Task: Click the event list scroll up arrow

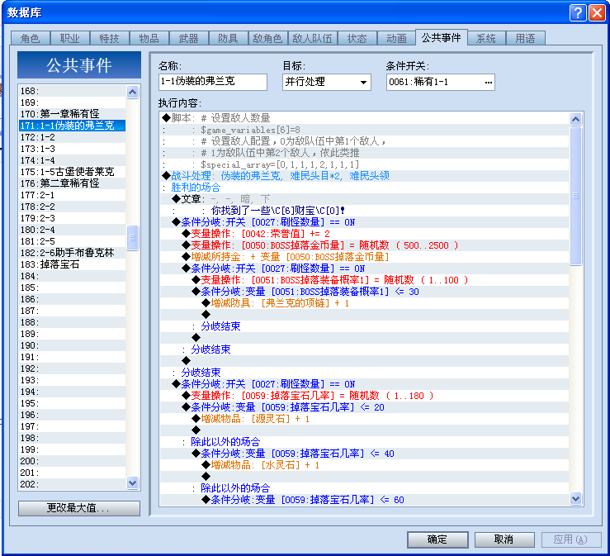Action: (x=132, y=93)
